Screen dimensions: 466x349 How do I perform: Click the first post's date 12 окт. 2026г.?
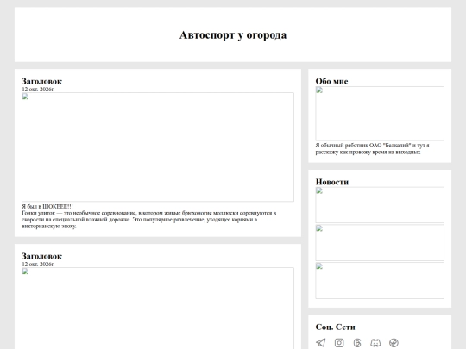(38, 90)
